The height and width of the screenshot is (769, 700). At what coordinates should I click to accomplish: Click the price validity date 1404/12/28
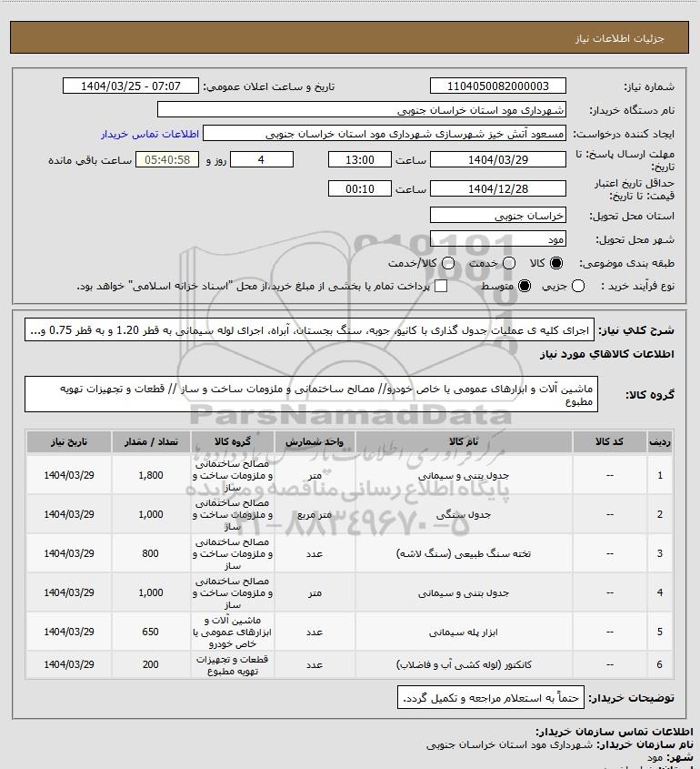(497, 188)
